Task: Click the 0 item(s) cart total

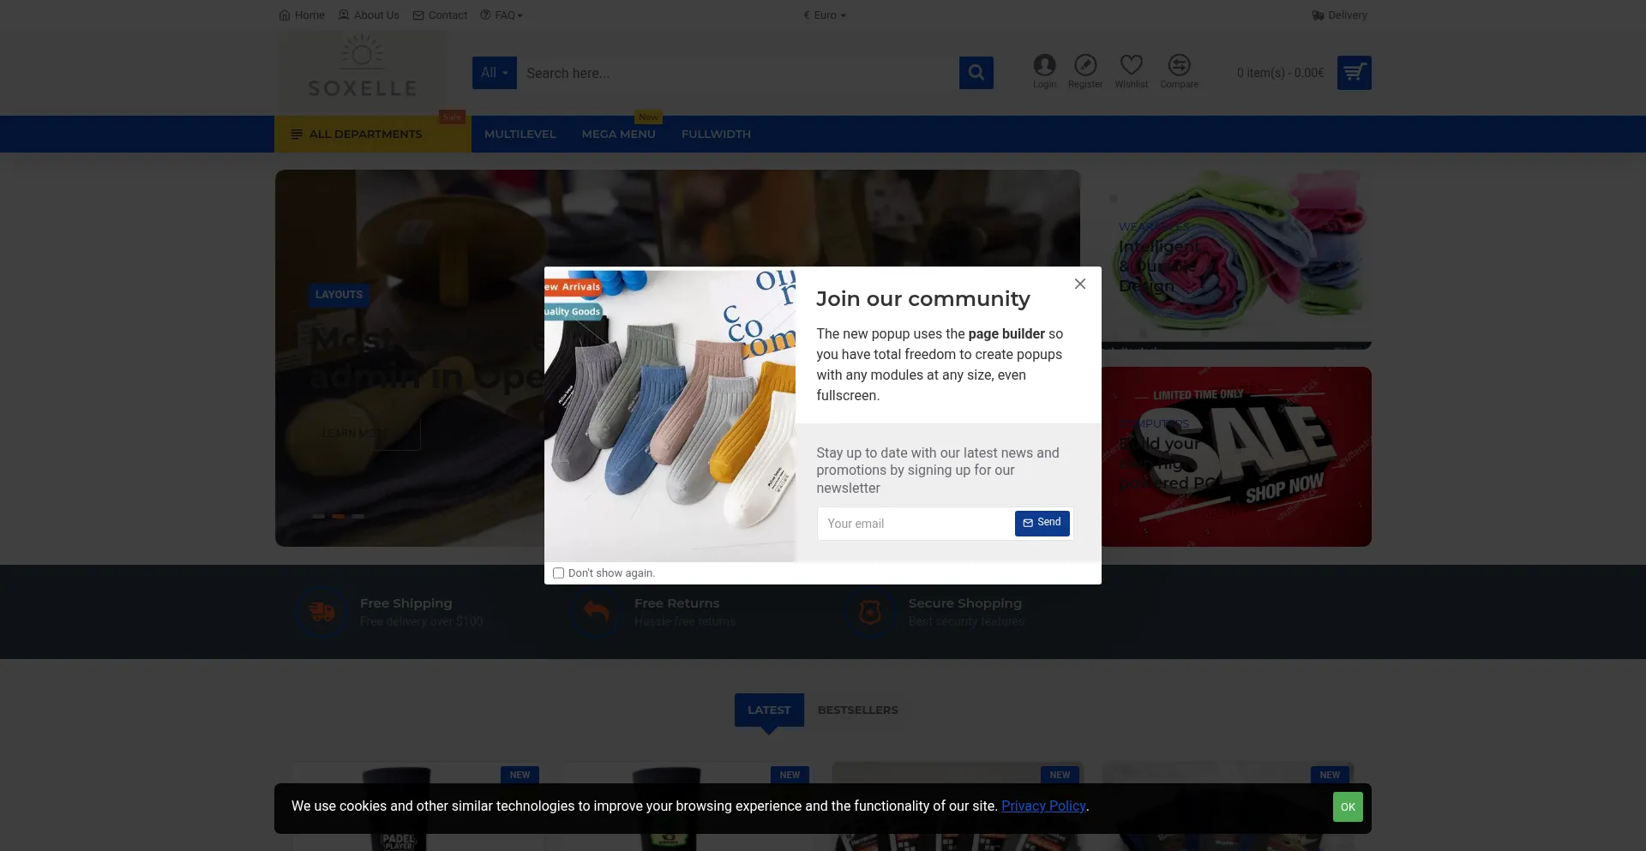Action: pos(1280,73)
